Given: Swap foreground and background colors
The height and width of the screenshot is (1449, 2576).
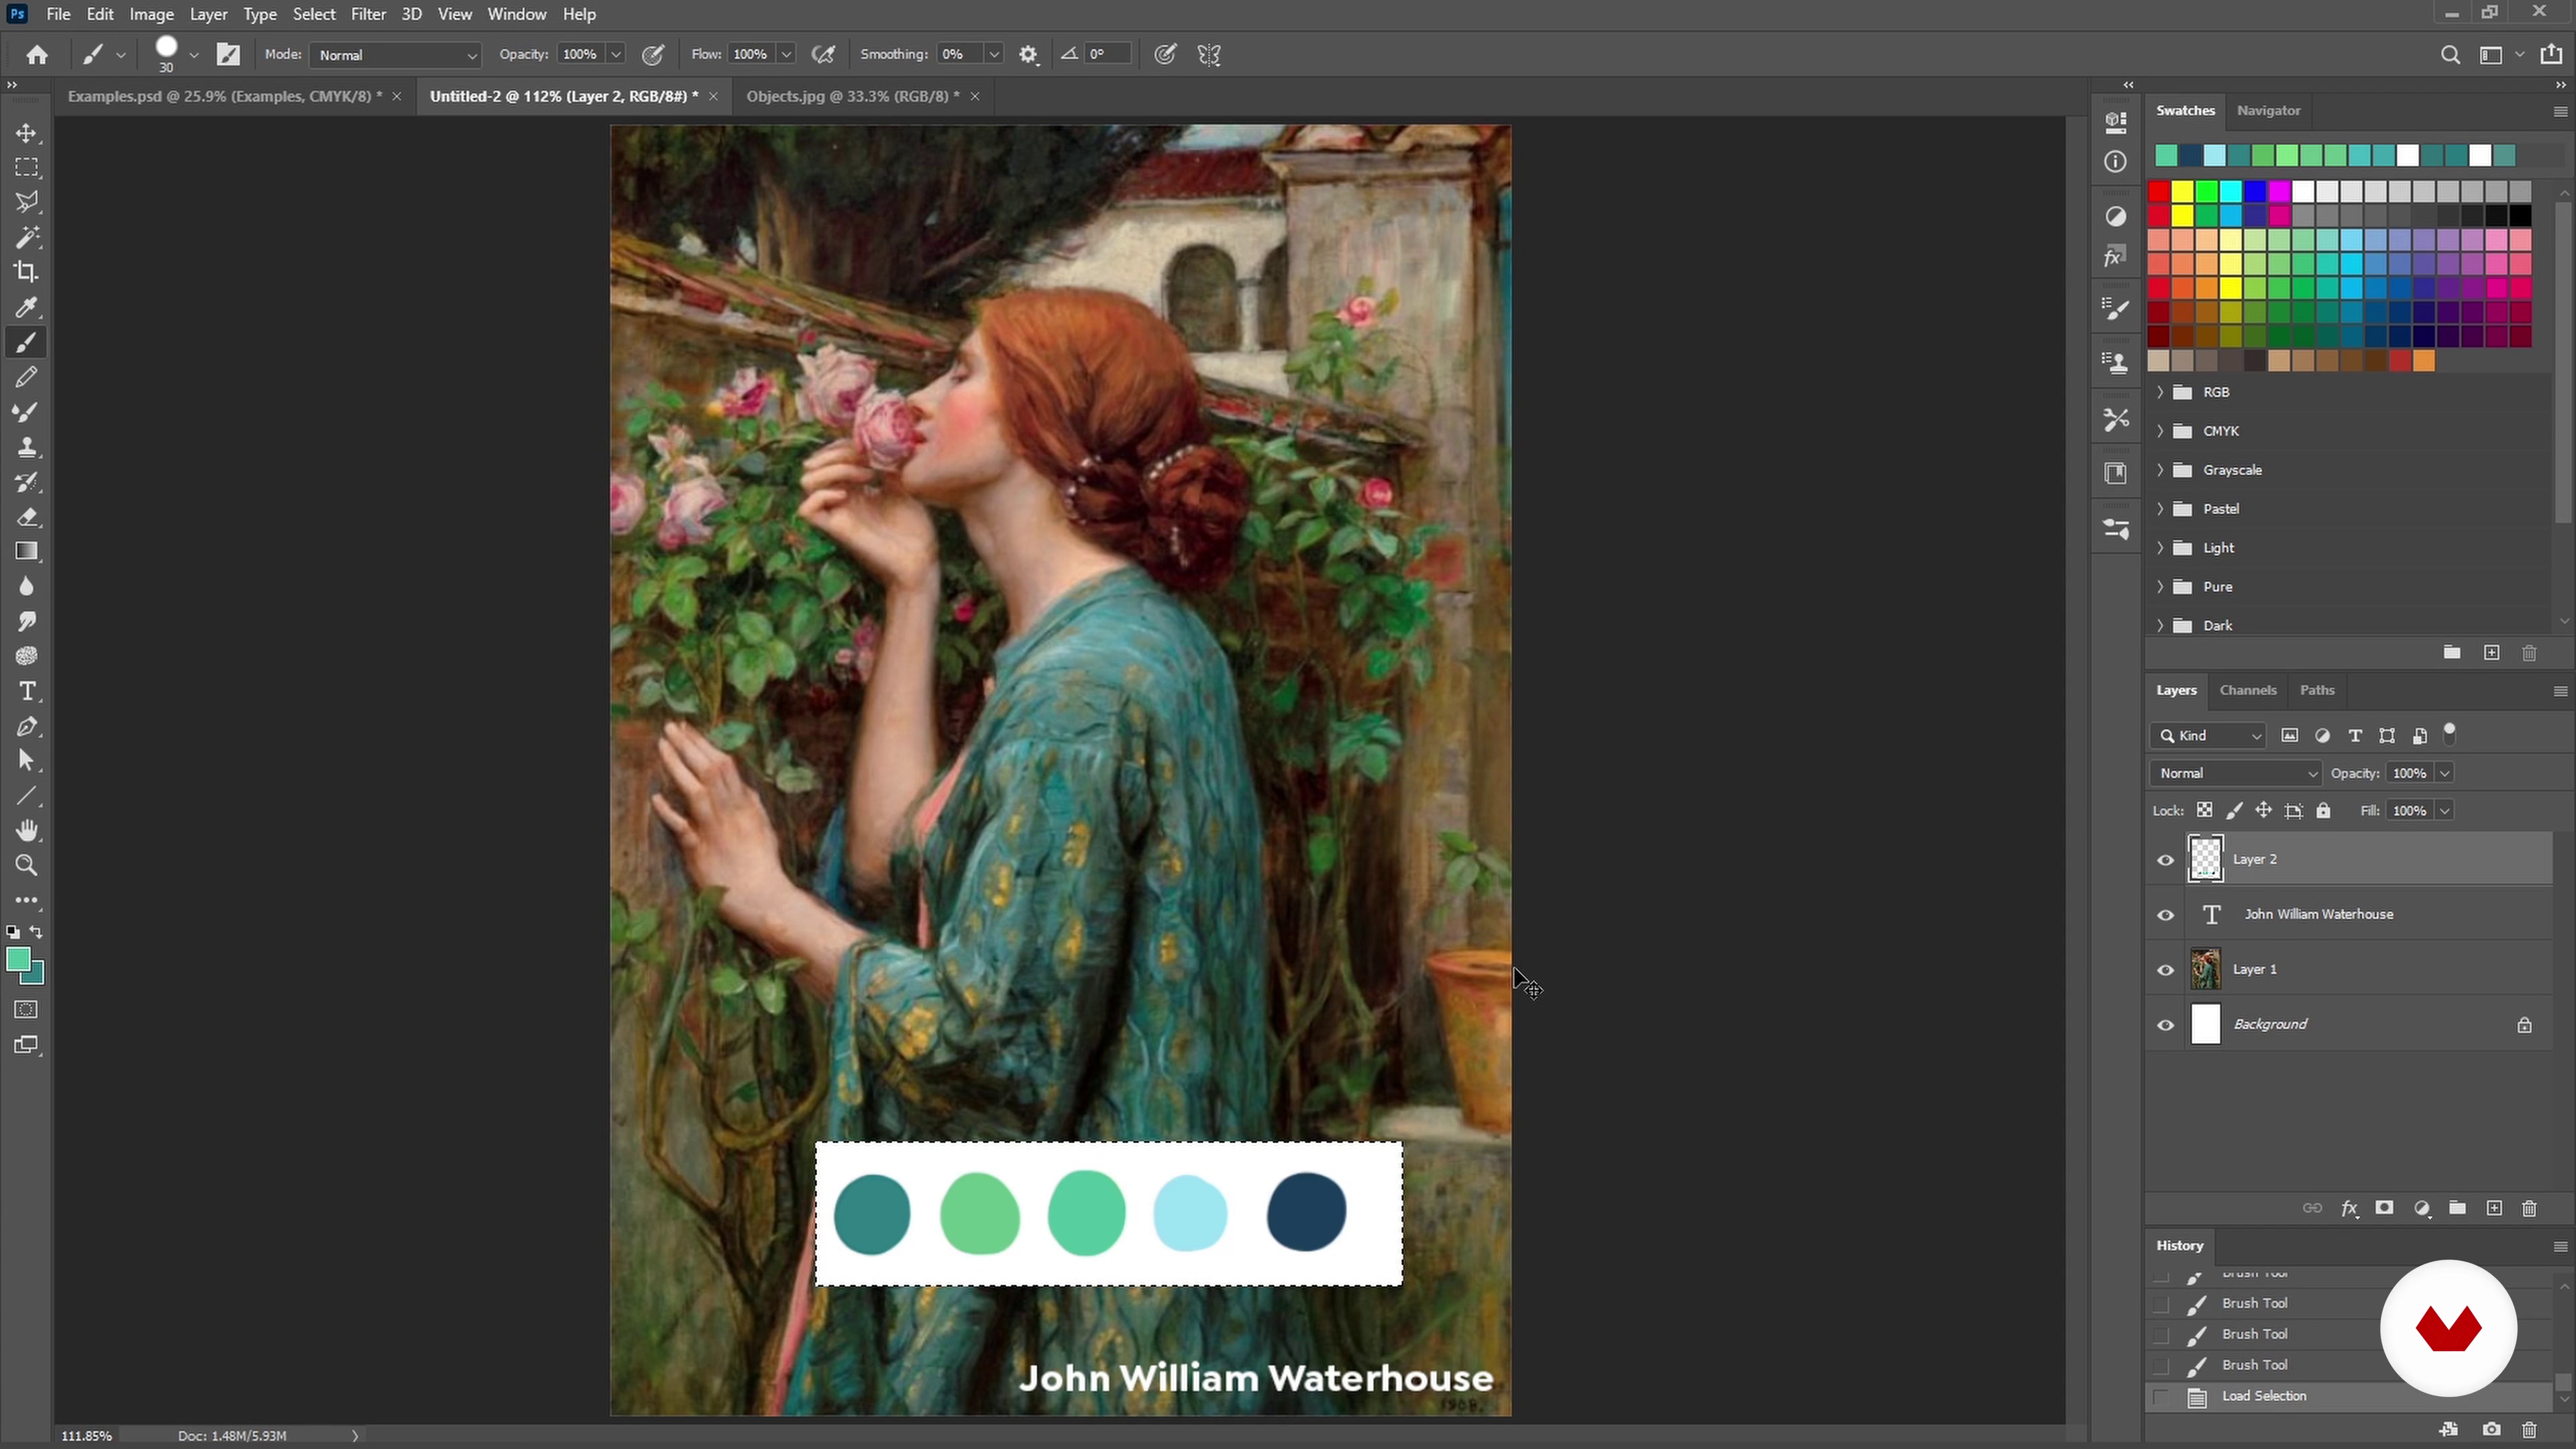Looking at the screenshot, I should point(37,932).
